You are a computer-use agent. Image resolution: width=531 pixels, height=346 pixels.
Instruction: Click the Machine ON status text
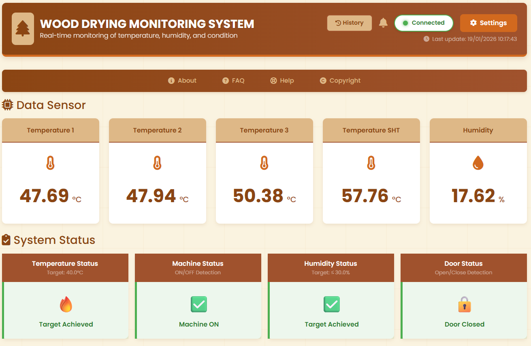pos(199,325)
